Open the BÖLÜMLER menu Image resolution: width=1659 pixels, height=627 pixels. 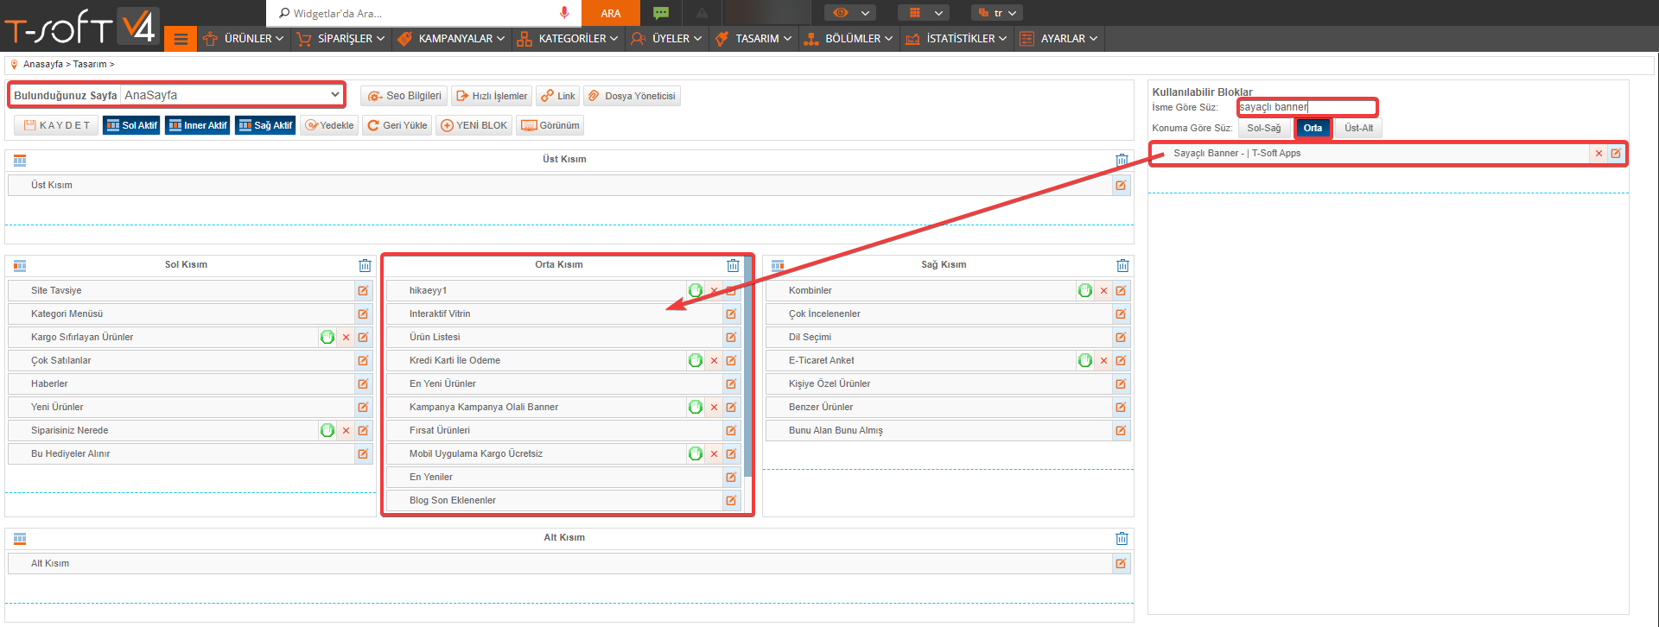848,39
